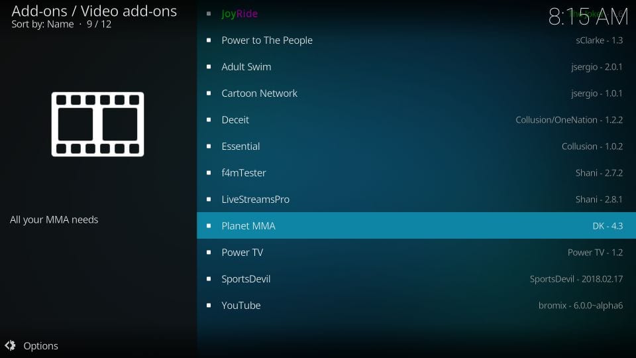Image resolution: width=636 pixels, height=358 pixels.
Task: Click the bullet icon beside SportsDevil
Action: pyautogui.click(x=209, y=279)
